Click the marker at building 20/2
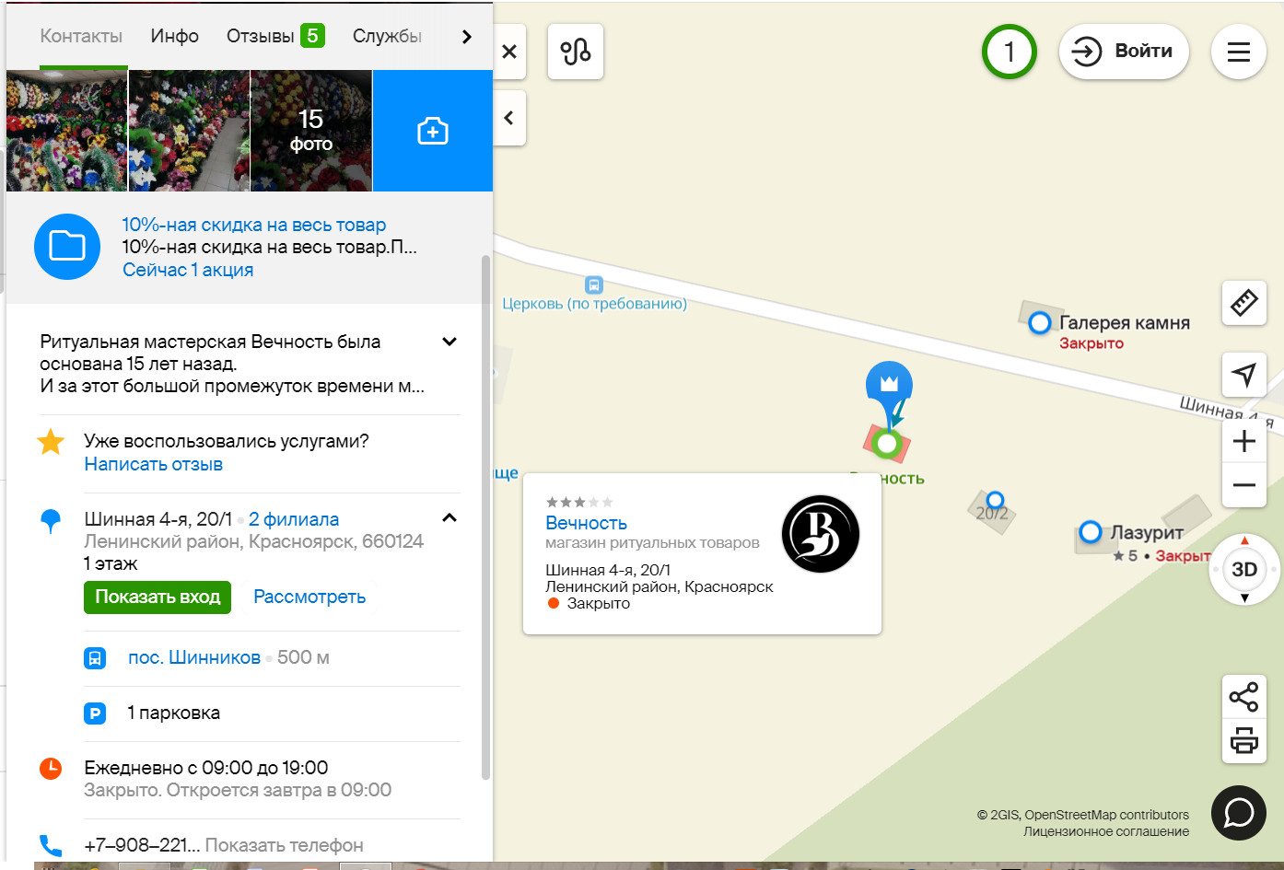 pos(995,502)
